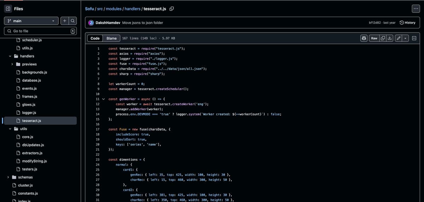This screenshot has height=202, width=424.
Task: Switch to the Blame tab
Action: click(x=112, y=38)
